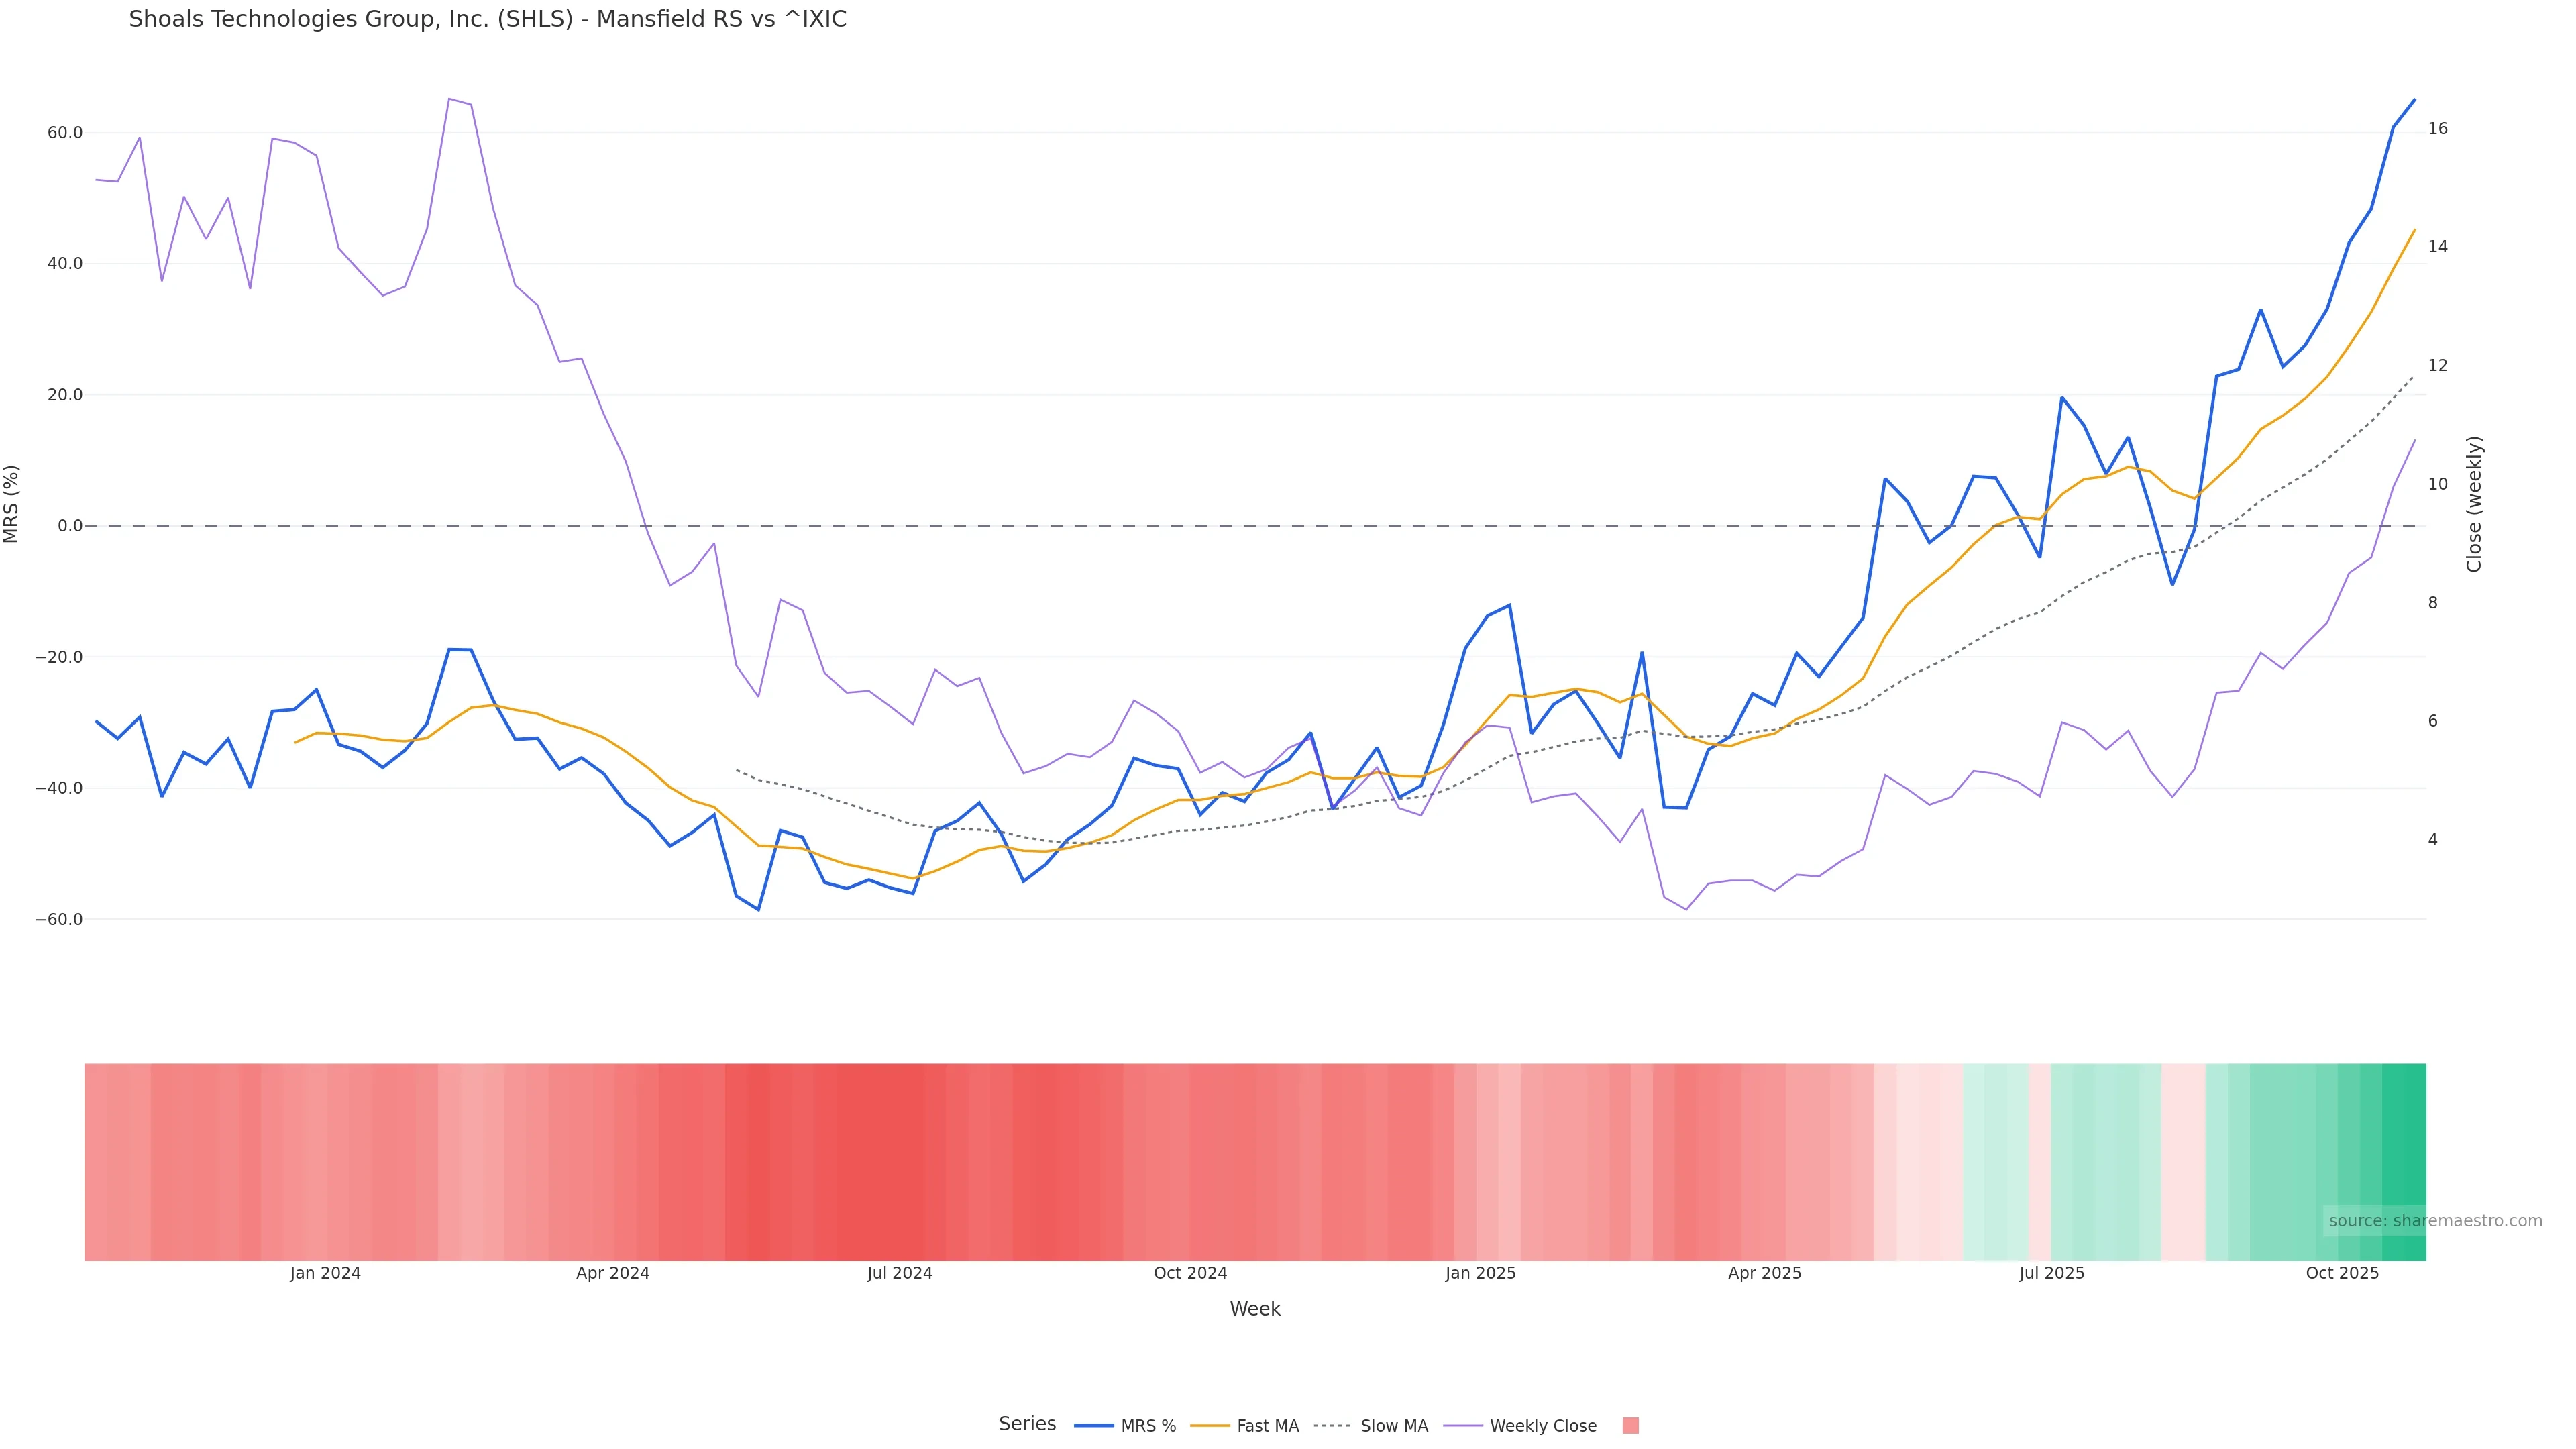The width and height of the screenshot is (2576, 1449).
Task: Click the Week x-axis title
Action: pyautogui.click(x=1254, y=1309)
